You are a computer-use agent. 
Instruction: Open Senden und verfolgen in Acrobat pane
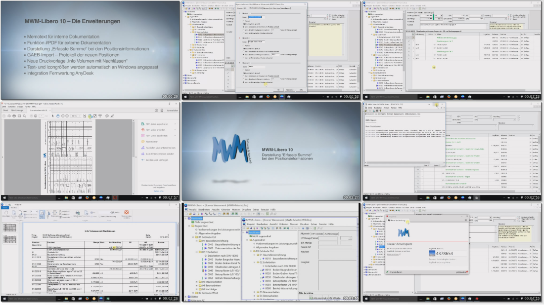[157, 160]
